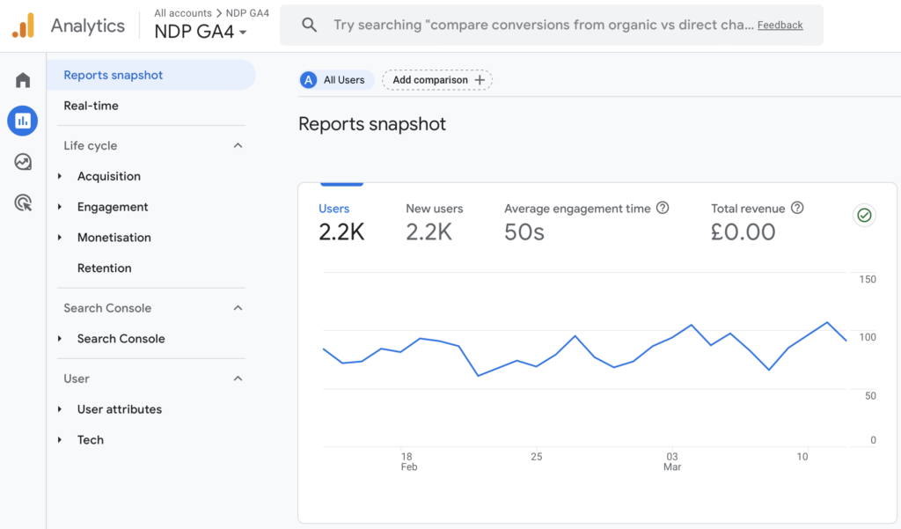Click help icon beside Total revenue

click(797, 208)
